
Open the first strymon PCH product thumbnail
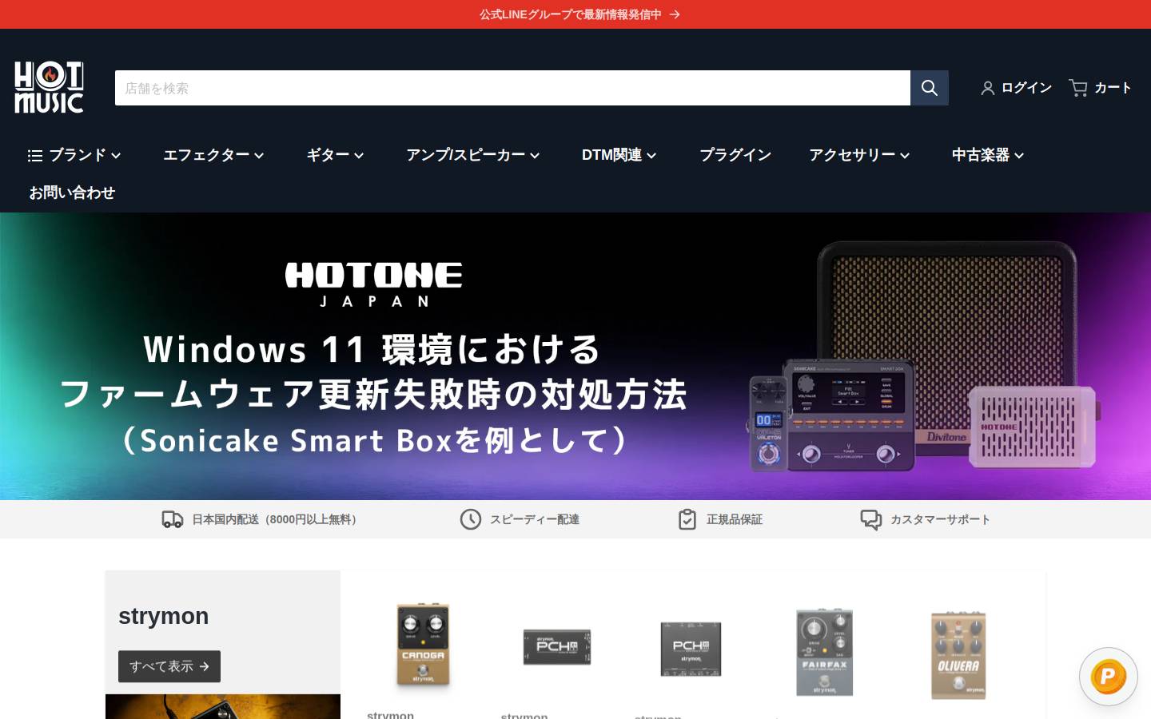click(x=557, y=646)
